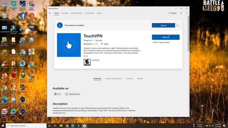This screenshot has width=228, height=128.
Task: Share the TouchVPN app
Action: pos(105,44)
